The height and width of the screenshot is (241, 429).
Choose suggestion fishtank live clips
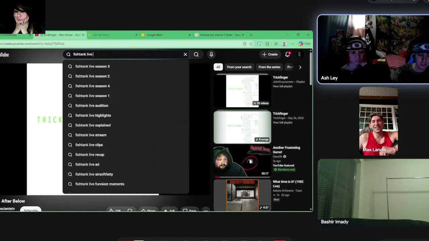126,145
